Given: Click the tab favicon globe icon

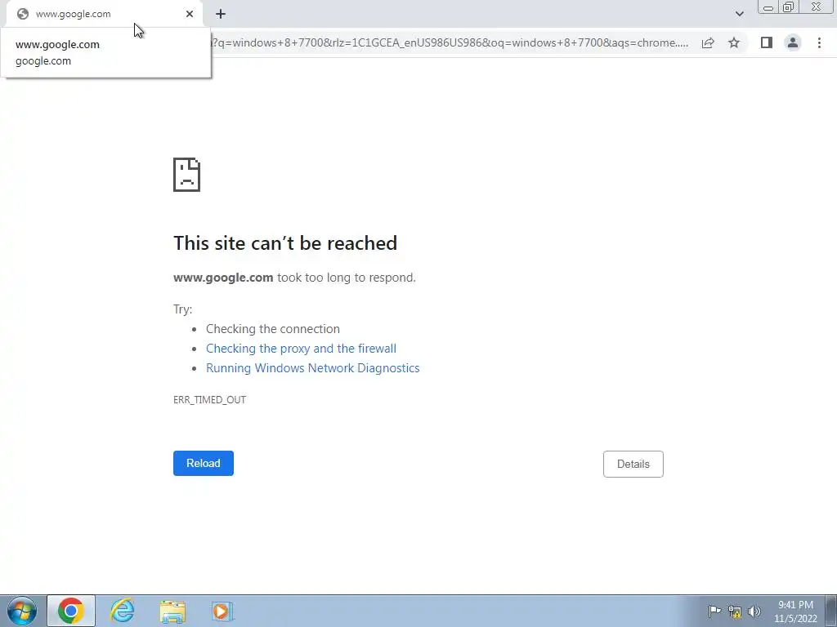Looking at the screenshot, I should tap(22, 14).
